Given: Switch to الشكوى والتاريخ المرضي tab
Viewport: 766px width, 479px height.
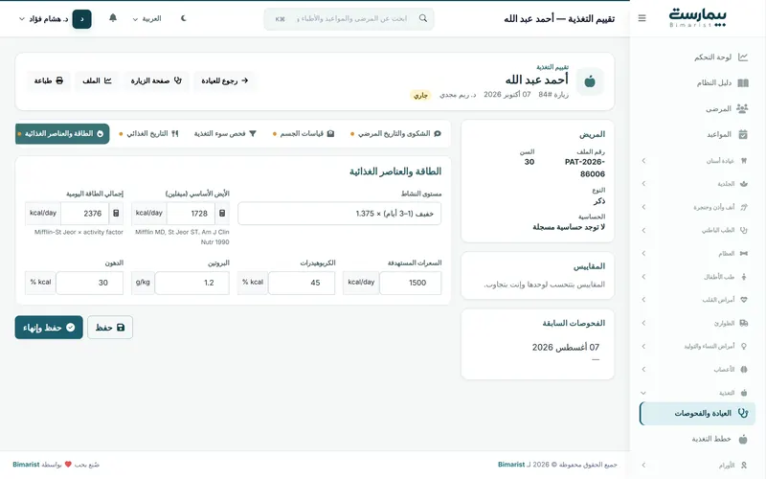Looking at the screenshot, I should 395,133.
